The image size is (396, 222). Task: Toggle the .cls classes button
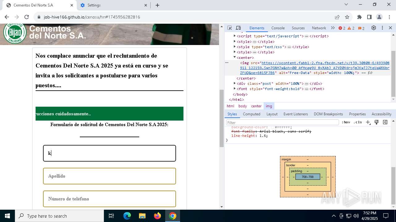[x=358, y=122]
